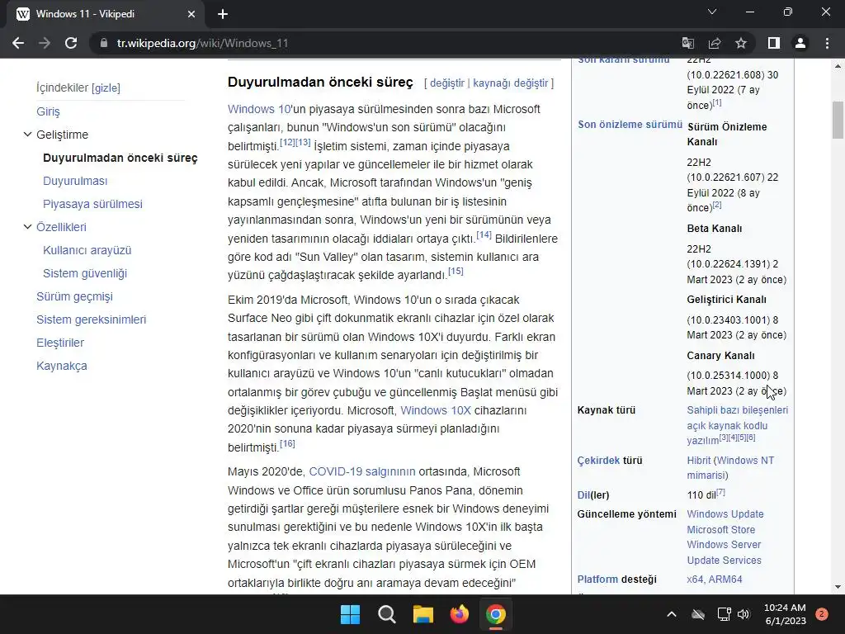Open tab search dropdown arrow
The image size is (845, 634).
(x=712, y=12)
